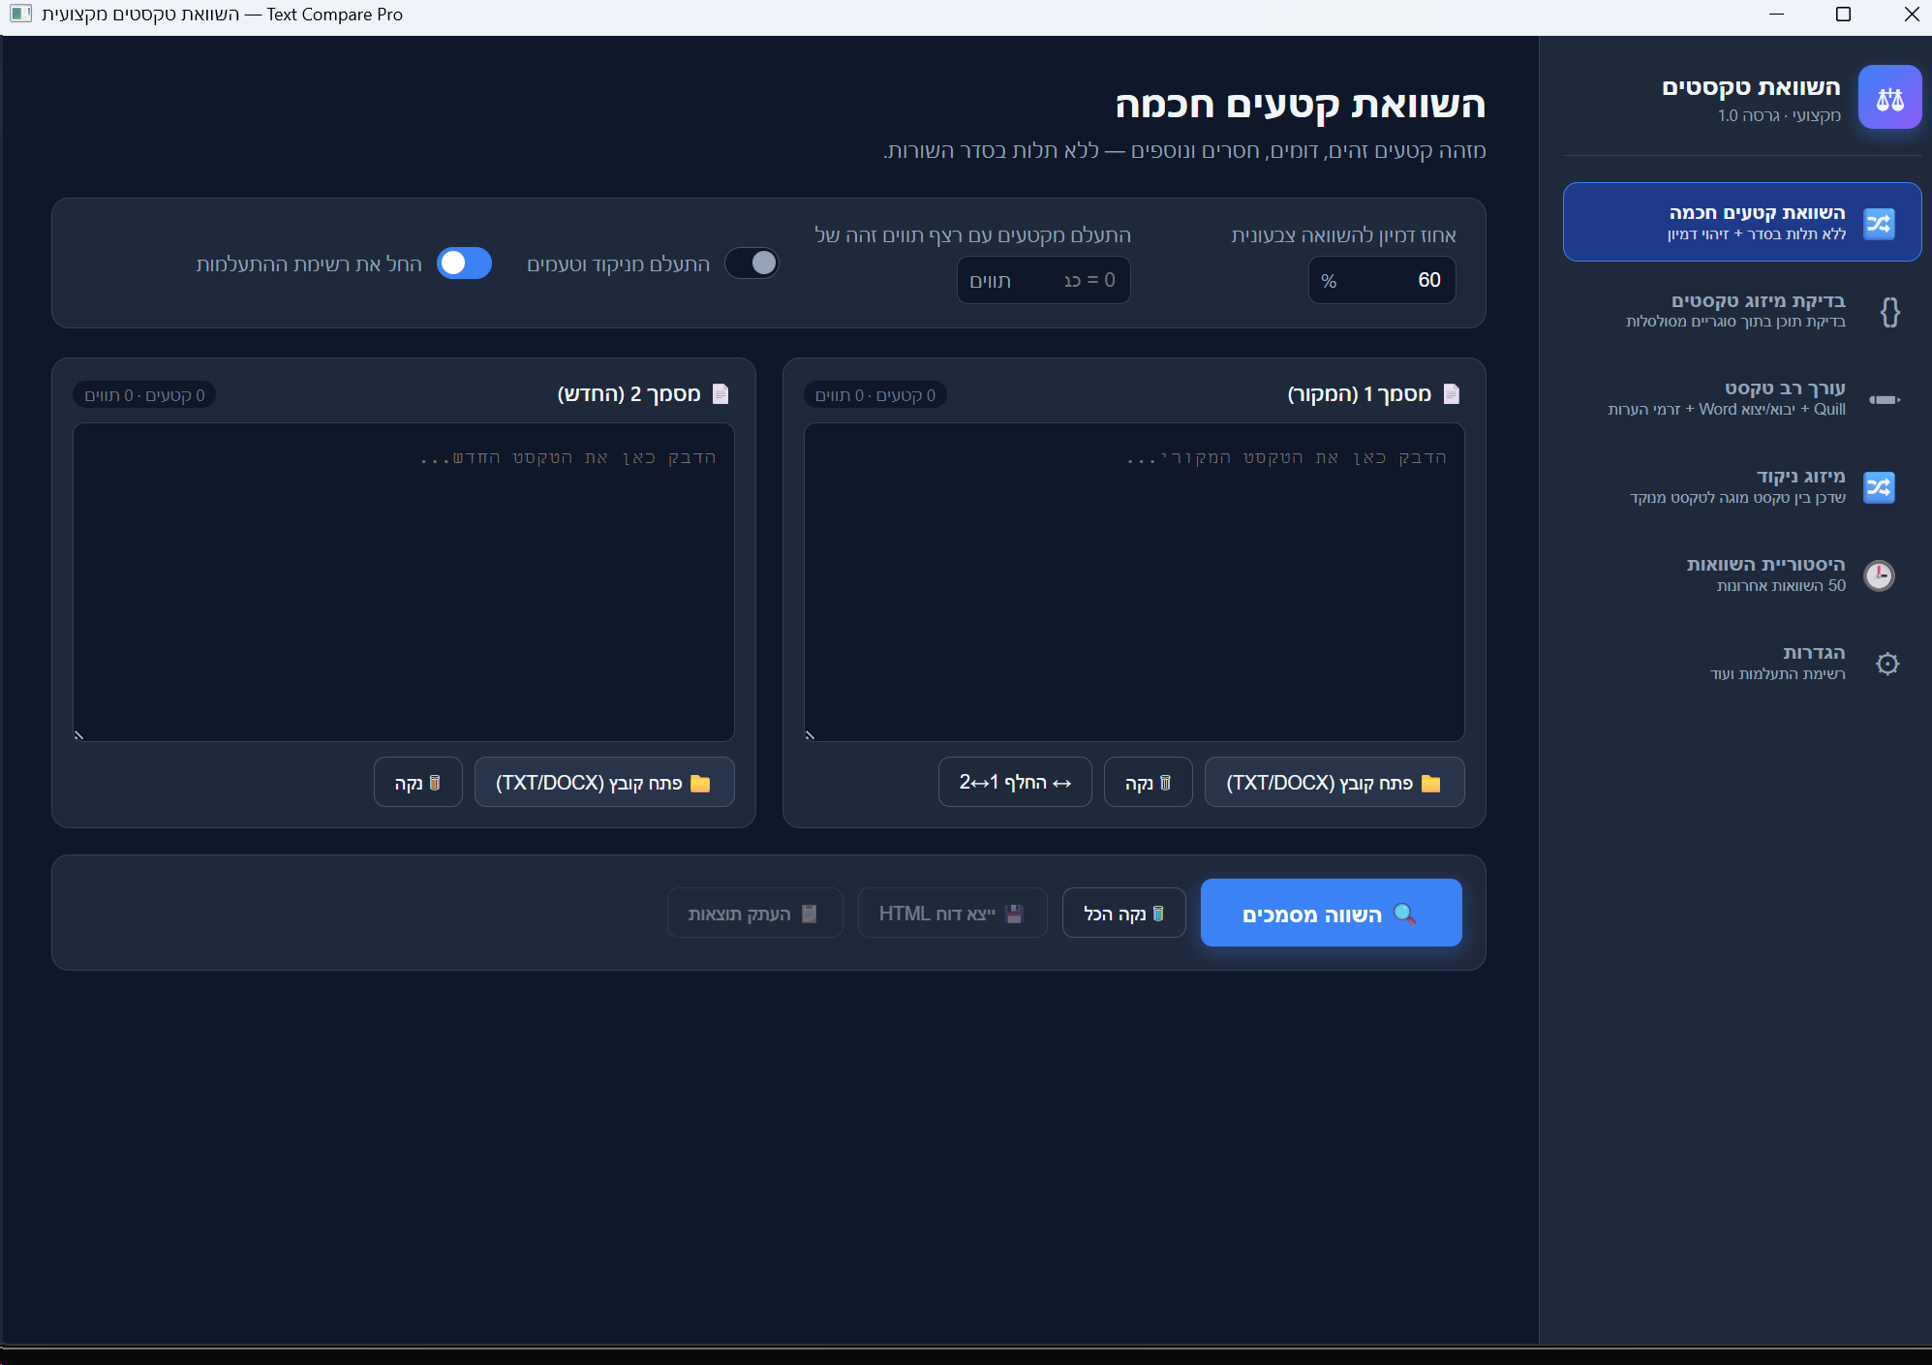Open the curly braces text alignment checker
This screenshot has height=1365, width=1932.
point(1888,312)
